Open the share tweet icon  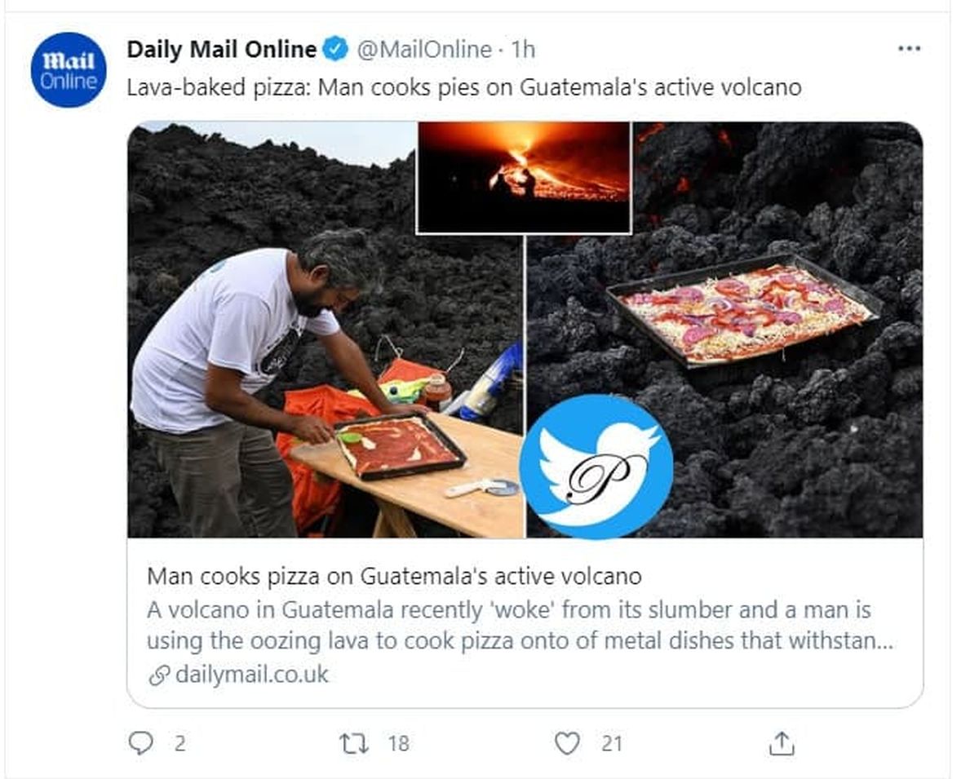point(782,742)
